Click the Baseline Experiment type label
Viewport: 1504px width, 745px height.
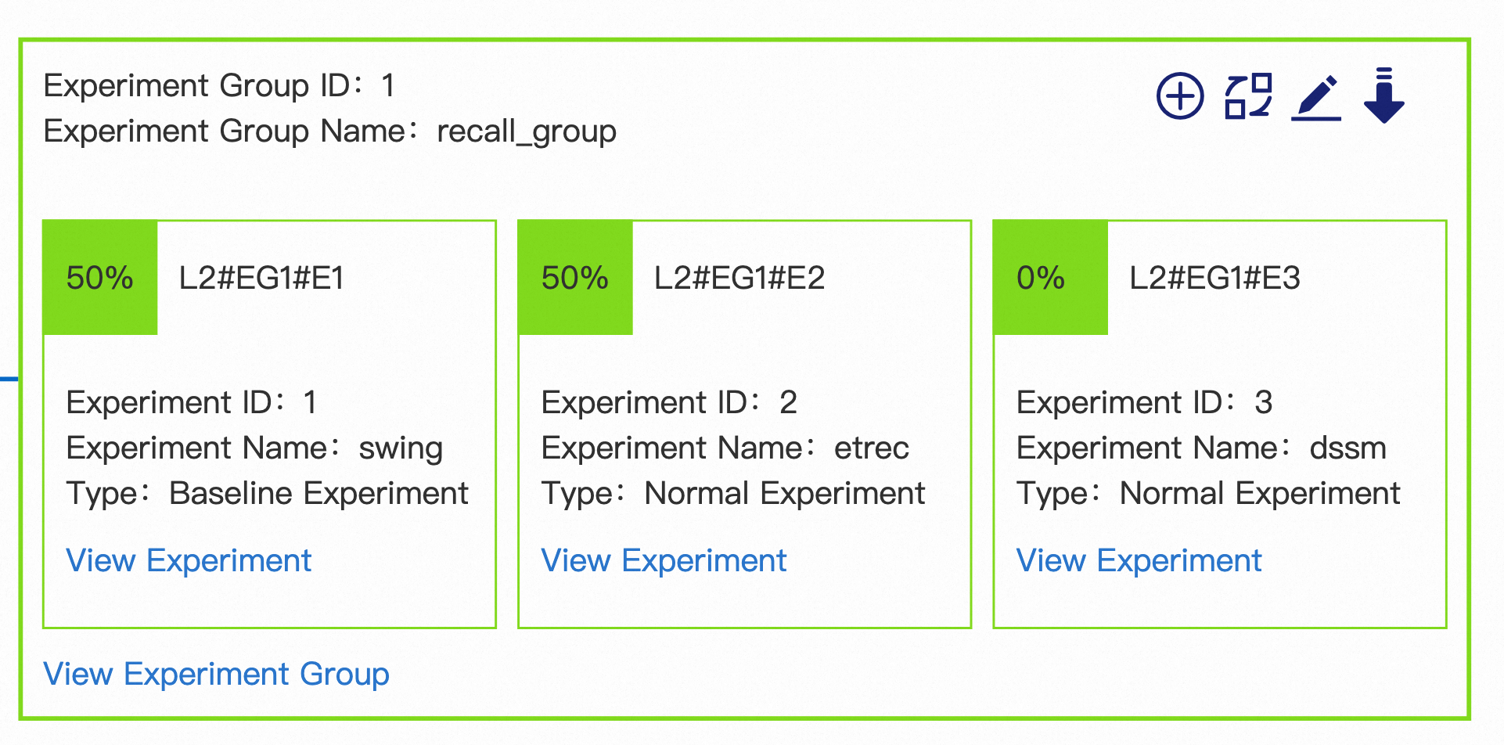point(318,494)
